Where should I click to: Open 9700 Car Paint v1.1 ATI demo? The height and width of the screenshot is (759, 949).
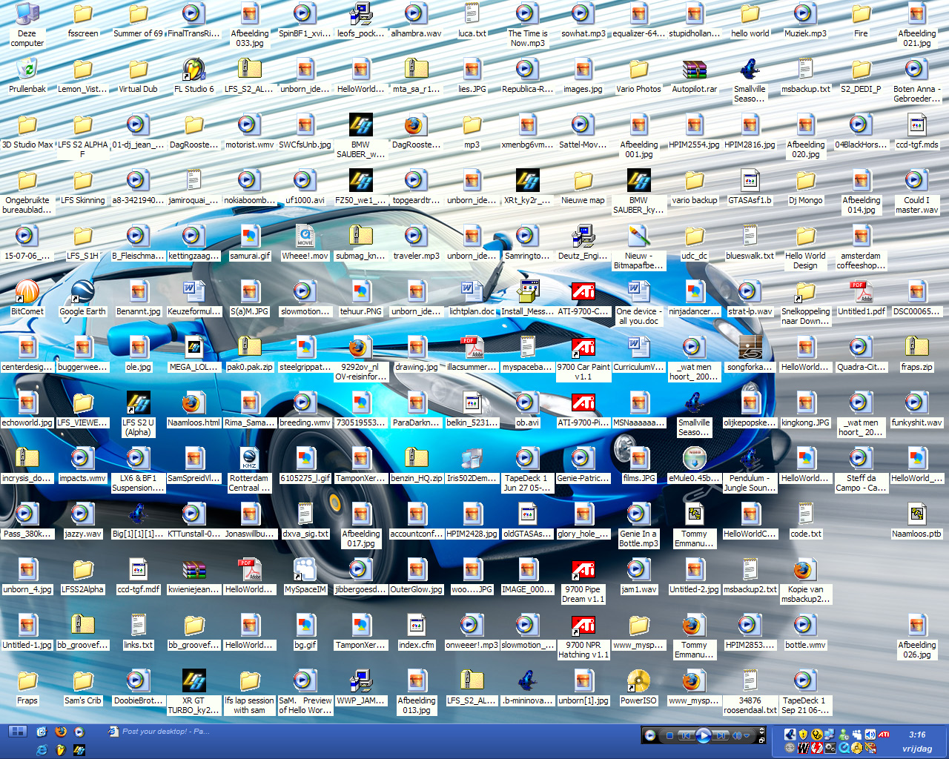[583, 359]
